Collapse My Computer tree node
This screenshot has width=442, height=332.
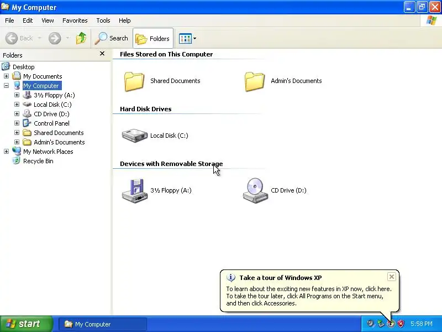click(6, 86)
